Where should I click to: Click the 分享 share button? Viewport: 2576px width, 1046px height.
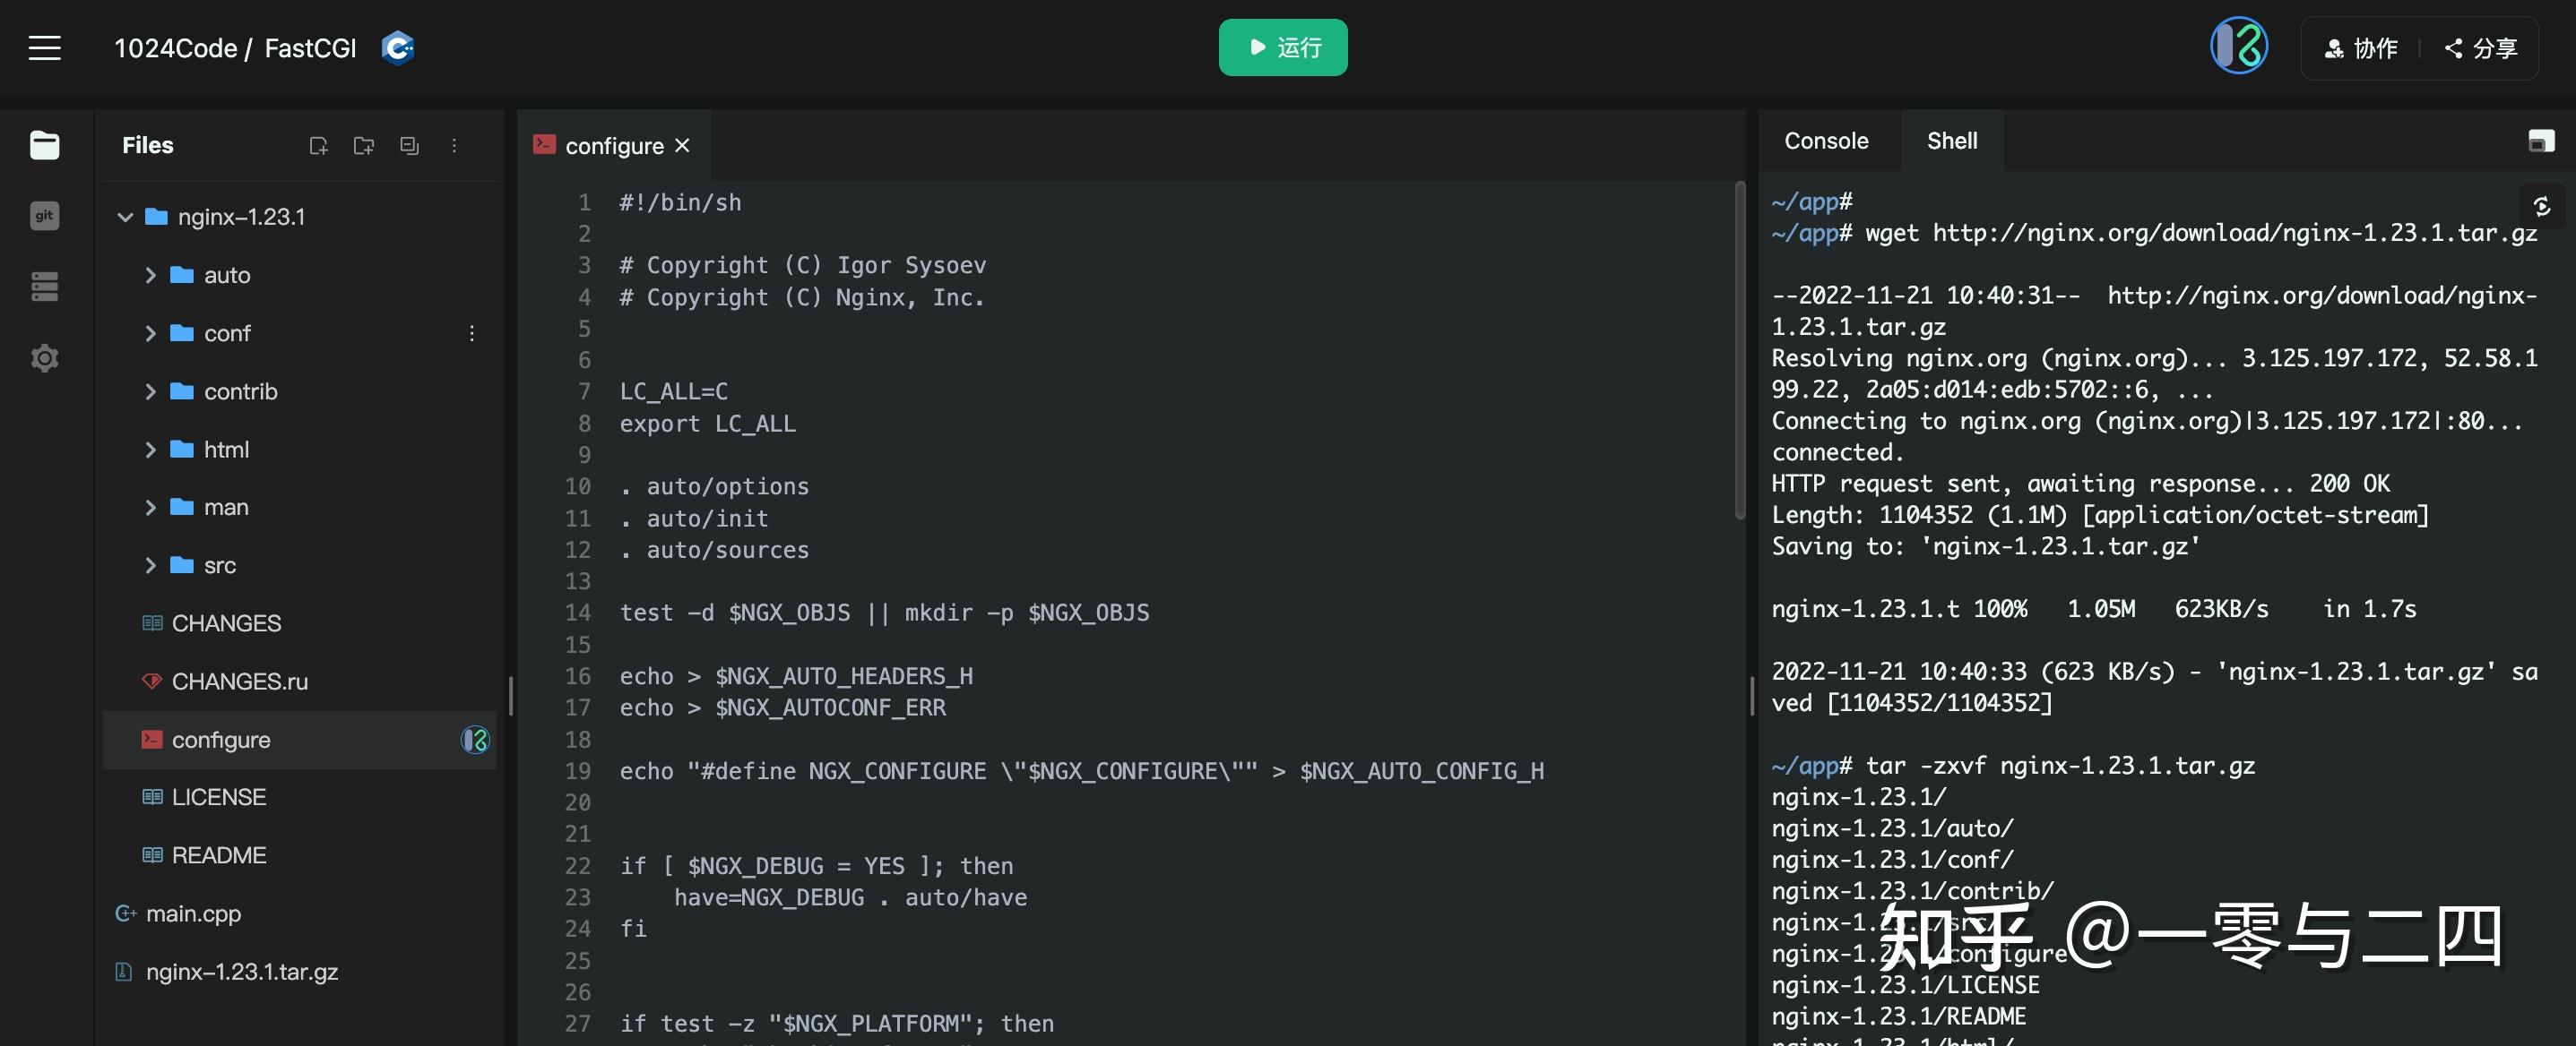[2481, 48]
